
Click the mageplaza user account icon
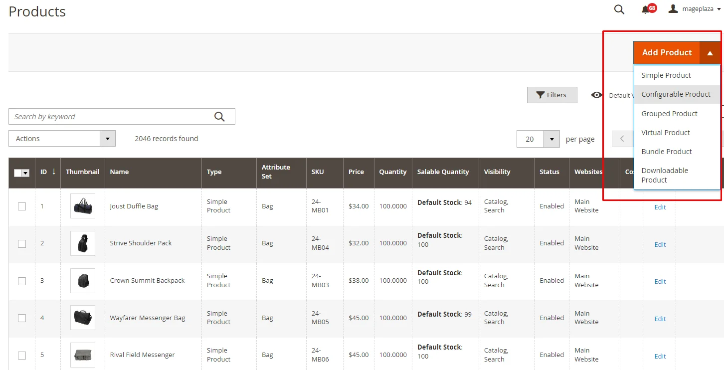click(674, 9)
